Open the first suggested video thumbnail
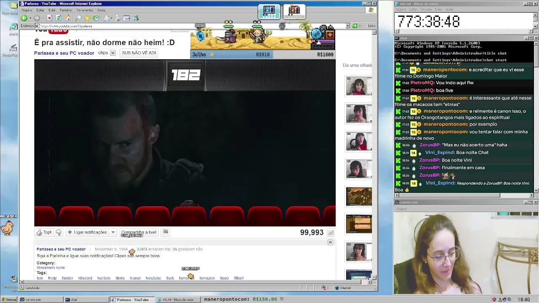This screenshot has height=303, width=539. [x=359, y=86]
